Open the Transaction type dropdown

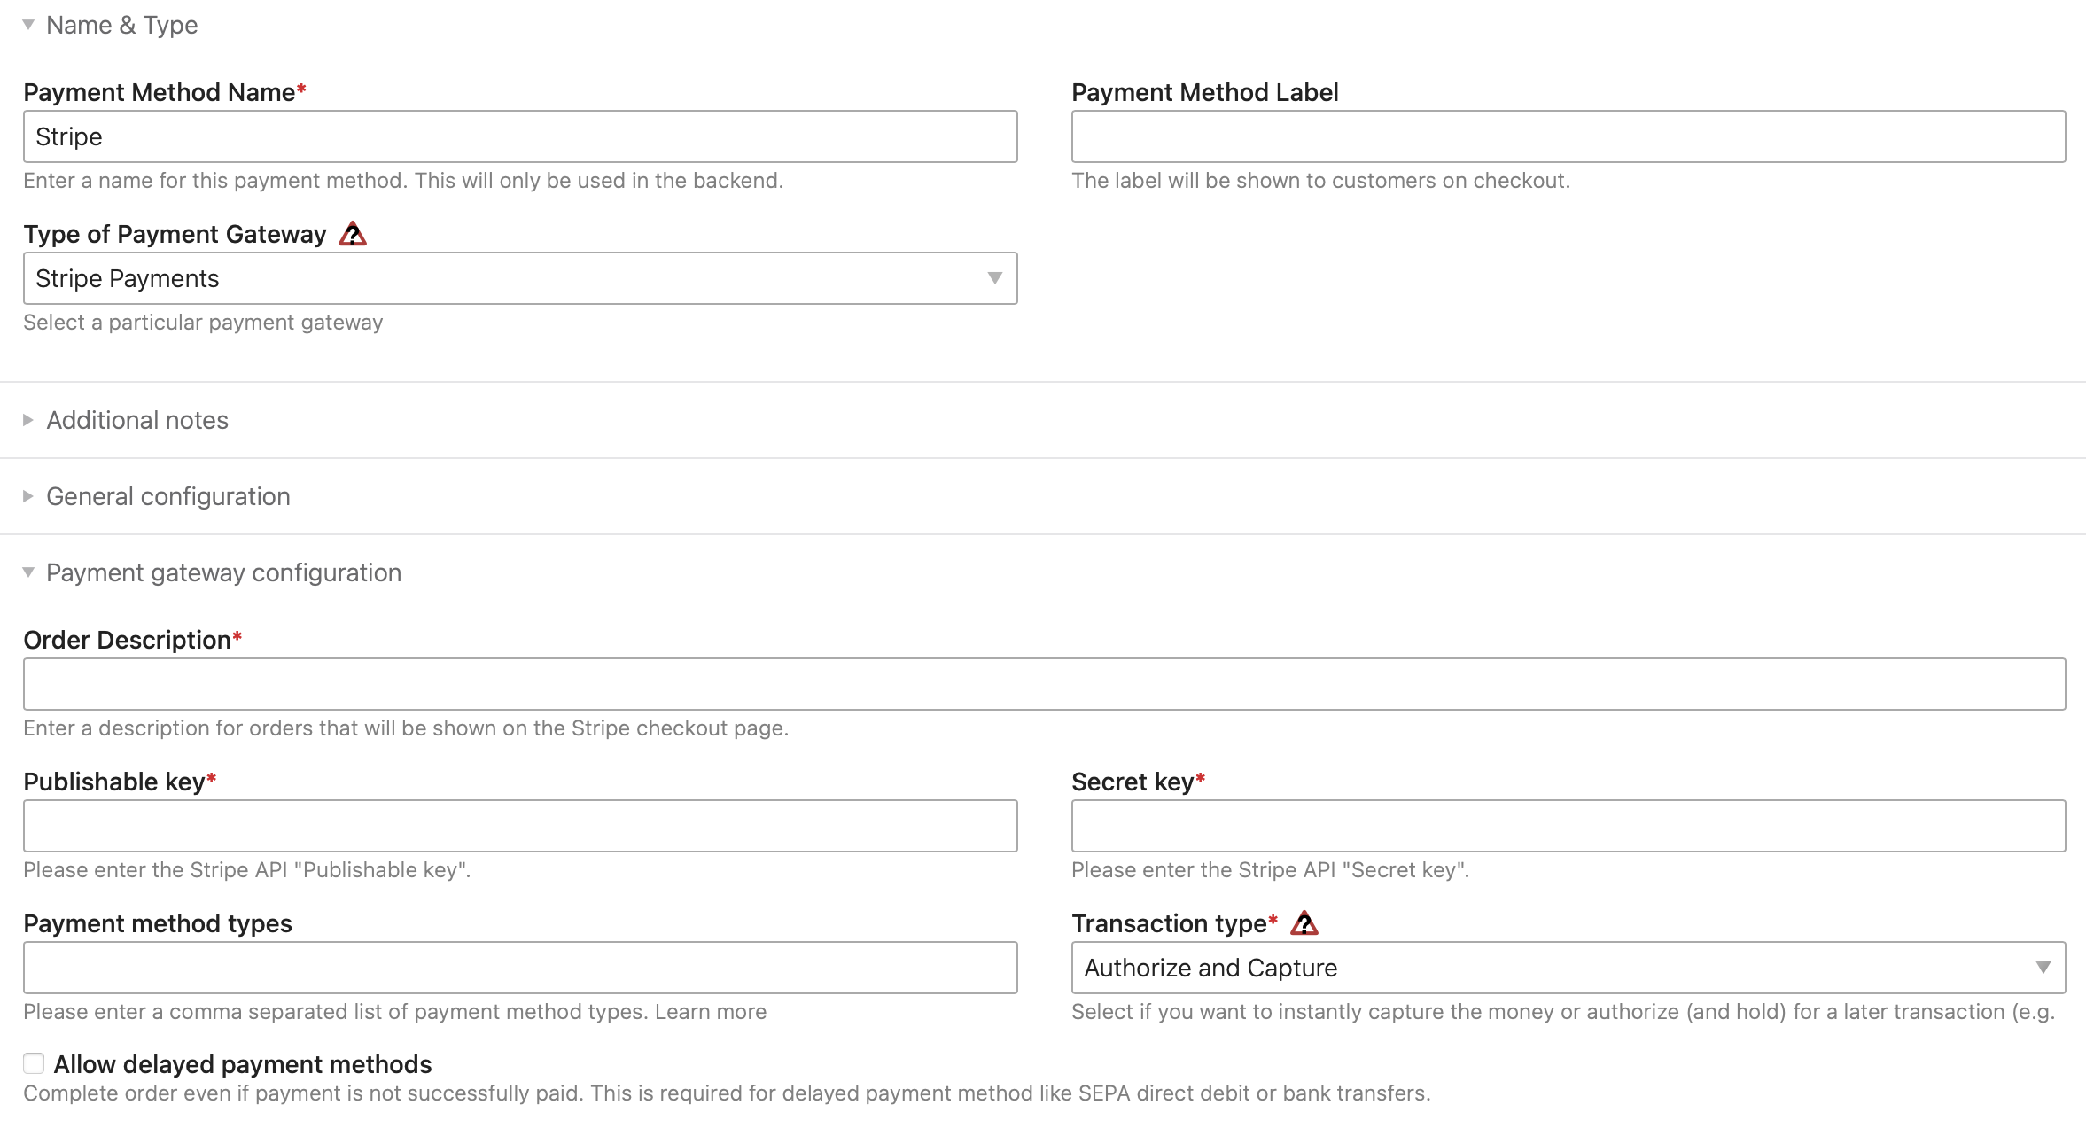pos(1568,968)
